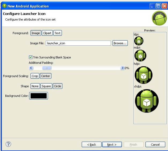
Task: Click the Additional Padding slider thumb
Action: tap(47, 68)
